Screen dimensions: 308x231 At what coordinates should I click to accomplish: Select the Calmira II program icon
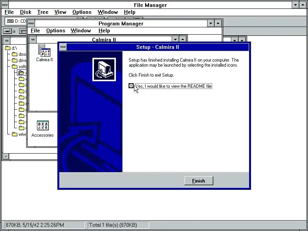click(x=44, y=53)
